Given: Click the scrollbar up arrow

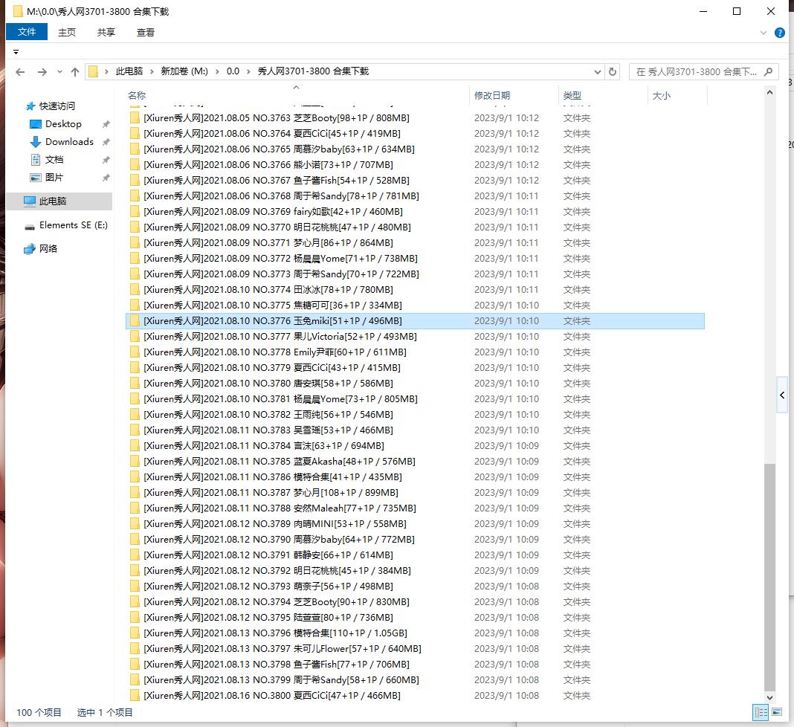Looking at the screenshot, I should [769, 93].
